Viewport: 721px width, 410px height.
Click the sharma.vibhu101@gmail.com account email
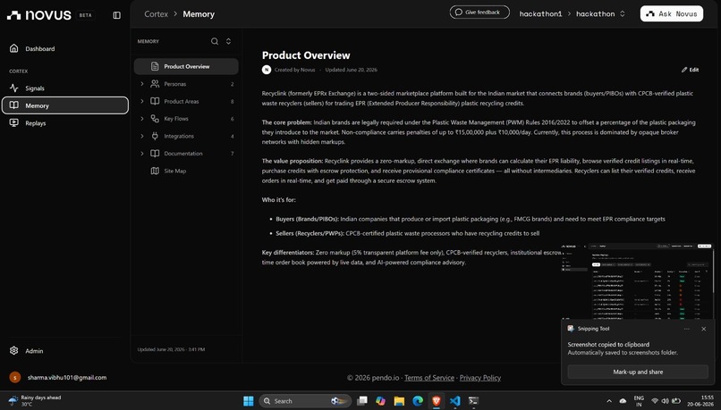tap(67, 378)
